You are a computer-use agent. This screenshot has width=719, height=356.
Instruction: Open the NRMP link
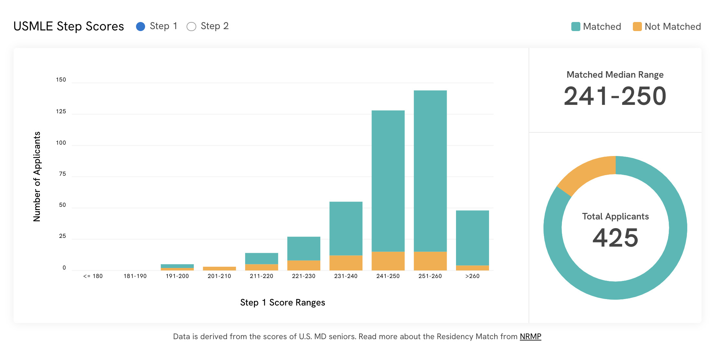(530, 337)
